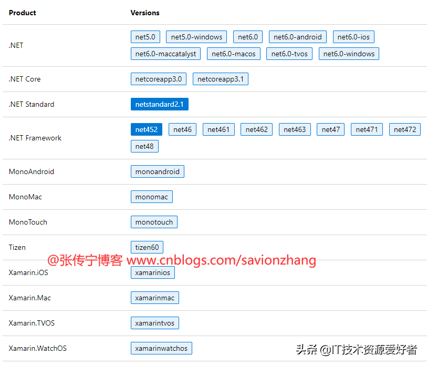This screenshot has height=365, width=427.
Task: Click the xamarinios badge
Action: 153,272
